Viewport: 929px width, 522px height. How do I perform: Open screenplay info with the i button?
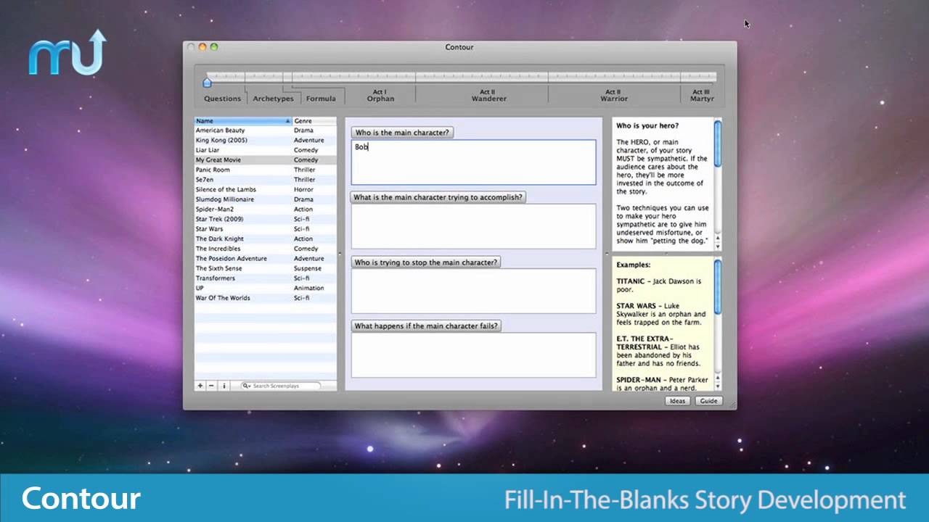point(224,386)
